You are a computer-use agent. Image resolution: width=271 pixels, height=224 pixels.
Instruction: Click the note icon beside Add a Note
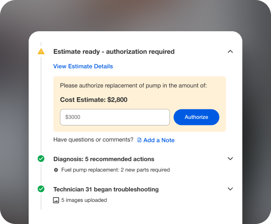coord(139,140)
